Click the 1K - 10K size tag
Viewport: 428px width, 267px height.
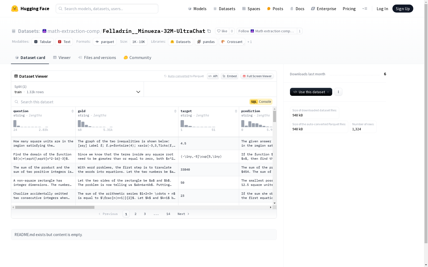tap(139, 42)
